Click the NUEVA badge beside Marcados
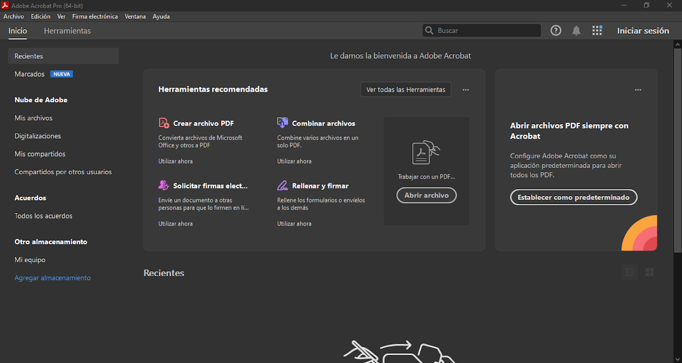 (x=62, y=74)
